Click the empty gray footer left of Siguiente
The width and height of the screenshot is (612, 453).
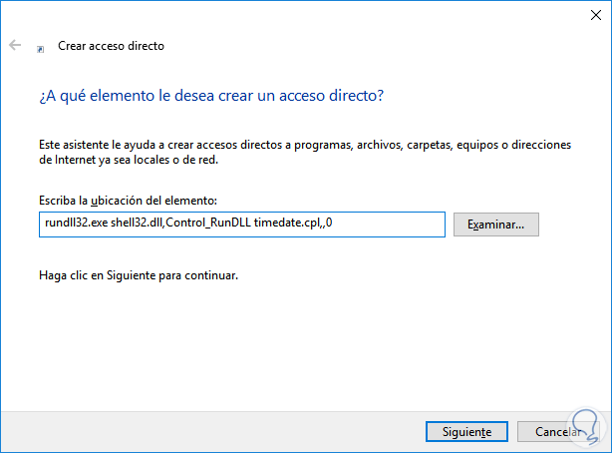point(199,432)
